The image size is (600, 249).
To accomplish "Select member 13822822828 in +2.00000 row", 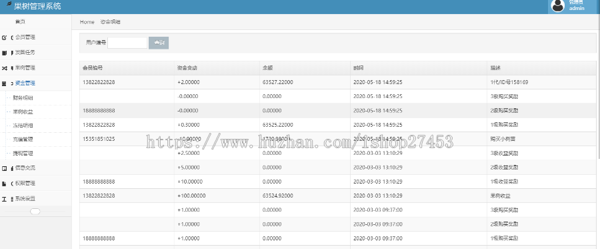I will point(99,82).
